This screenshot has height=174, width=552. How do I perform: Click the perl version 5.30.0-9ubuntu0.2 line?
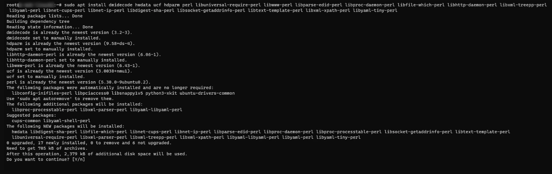pos(78,82)
